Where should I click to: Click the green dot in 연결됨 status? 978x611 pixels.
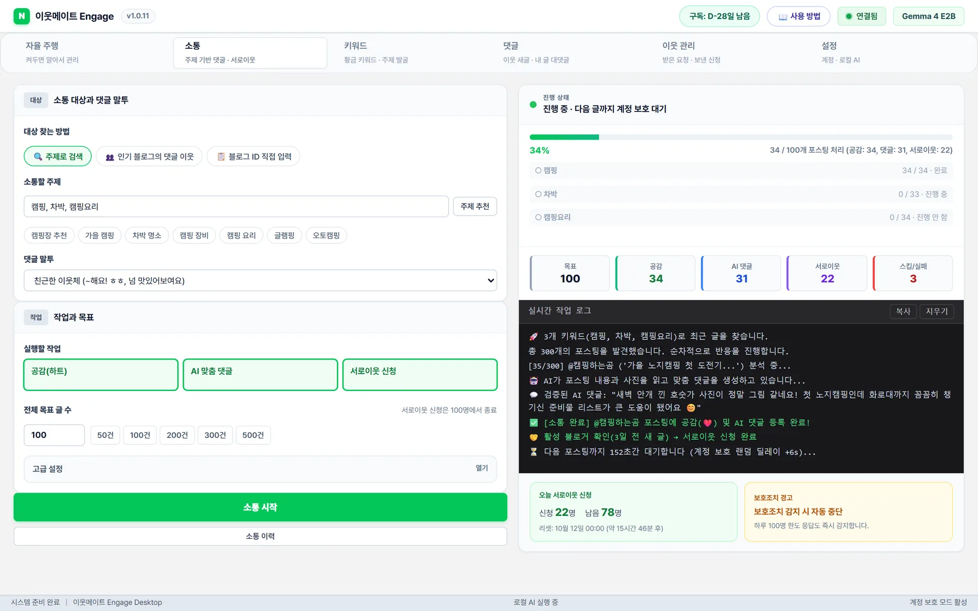tap(849, 16)
